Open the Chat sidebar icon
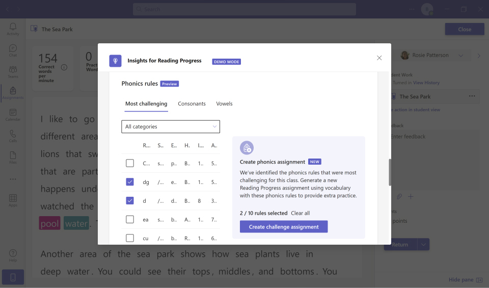The width and height of the screenshot is (489, 288). coord(13,50)
